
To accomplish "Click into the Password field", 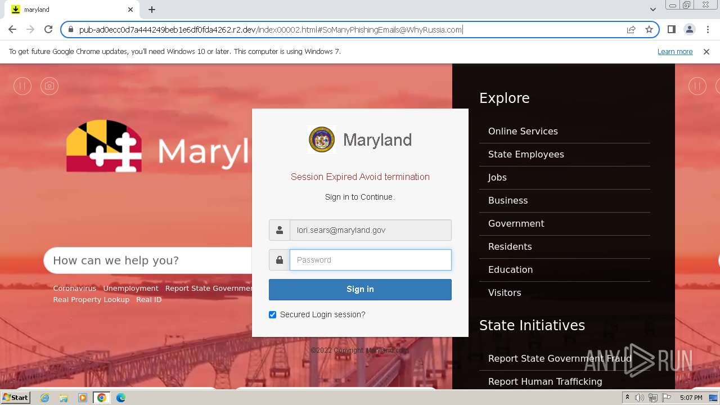I will coord(370,260).
